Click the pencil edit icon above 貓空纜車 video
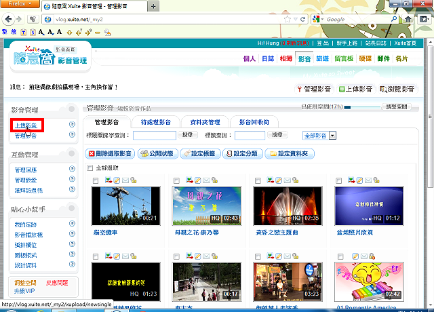This screenshot has width=434, height=312. click(117, 180)
